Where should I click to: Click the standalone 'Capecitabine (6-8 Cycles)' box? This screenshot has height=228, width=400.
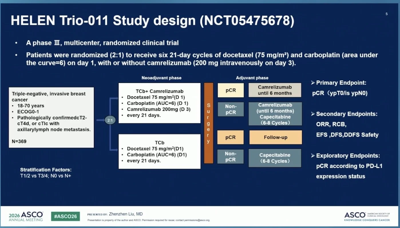(275, 158)
